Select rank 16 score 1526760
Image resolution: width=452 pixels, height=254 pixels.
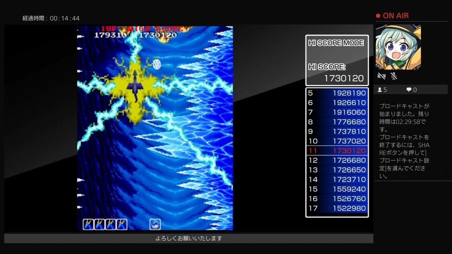pyautogui.click(x=337, y=198)
